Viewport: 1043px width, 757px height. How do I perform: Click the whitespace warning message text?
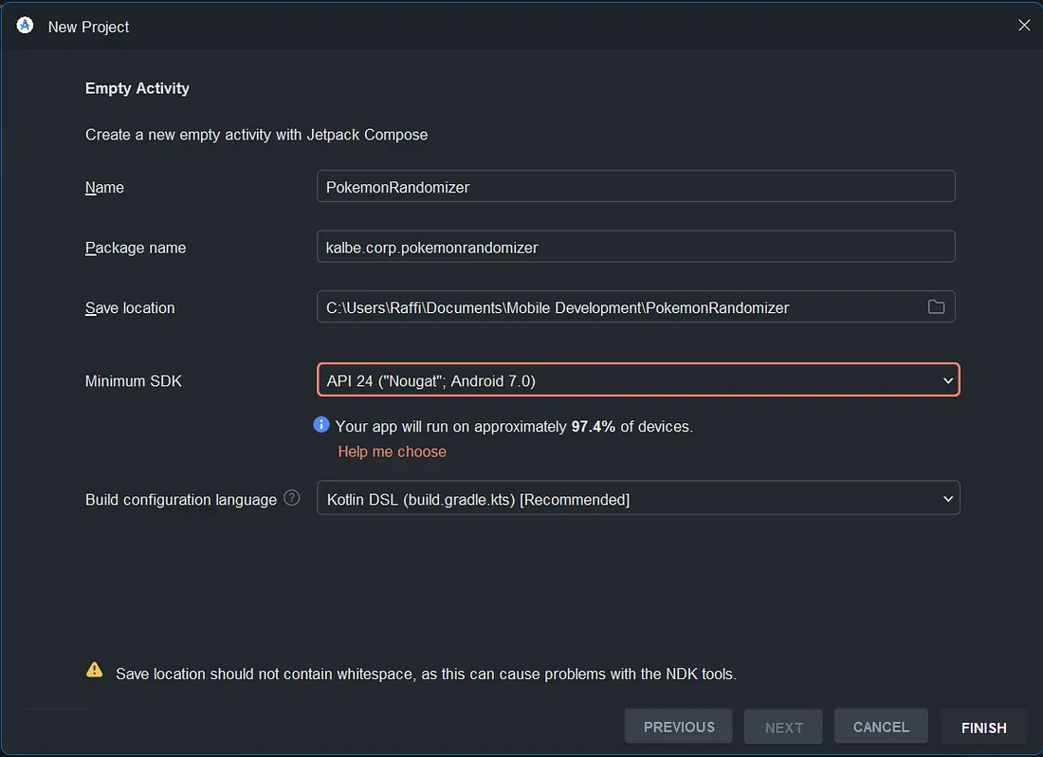coord(426,674)
